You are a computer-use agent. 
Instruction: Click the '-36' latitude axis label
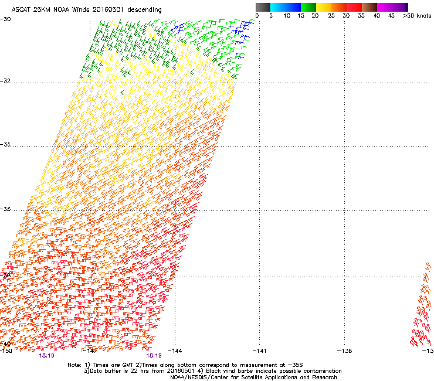tap(5, 209)
